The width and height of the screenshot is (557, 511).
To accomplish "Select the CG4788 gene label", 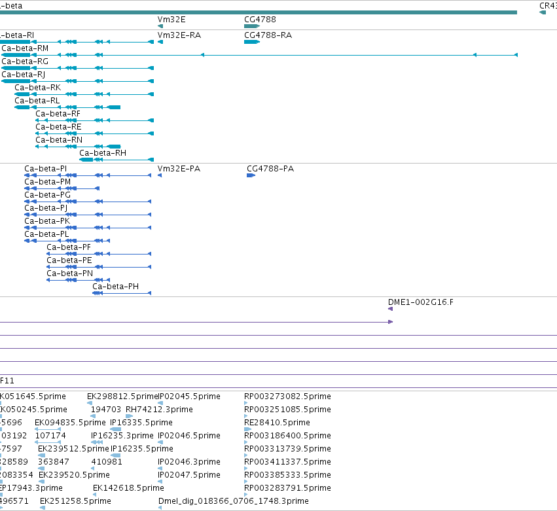I will pos(260,20).
